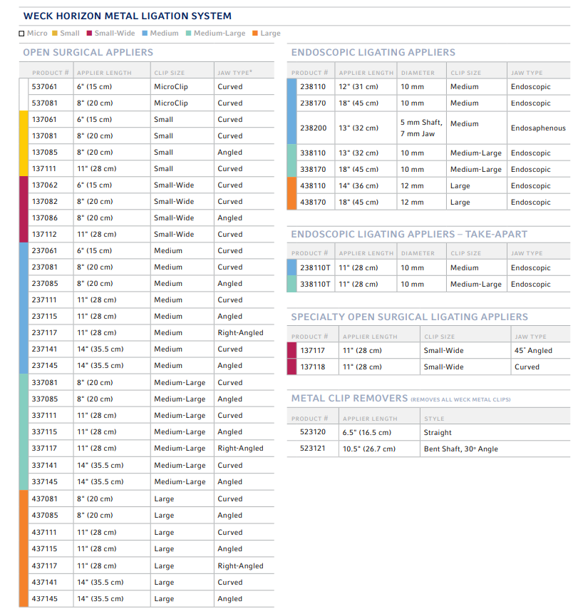583x614 pixels.
Task: Click the 45° Angled jaw type cell
Action: (x=533, y=351)
